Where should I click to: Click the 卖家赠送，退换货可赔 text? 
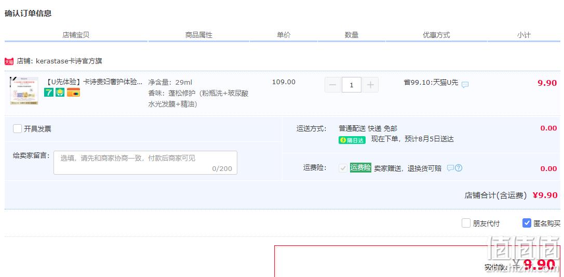pos(408,168)
